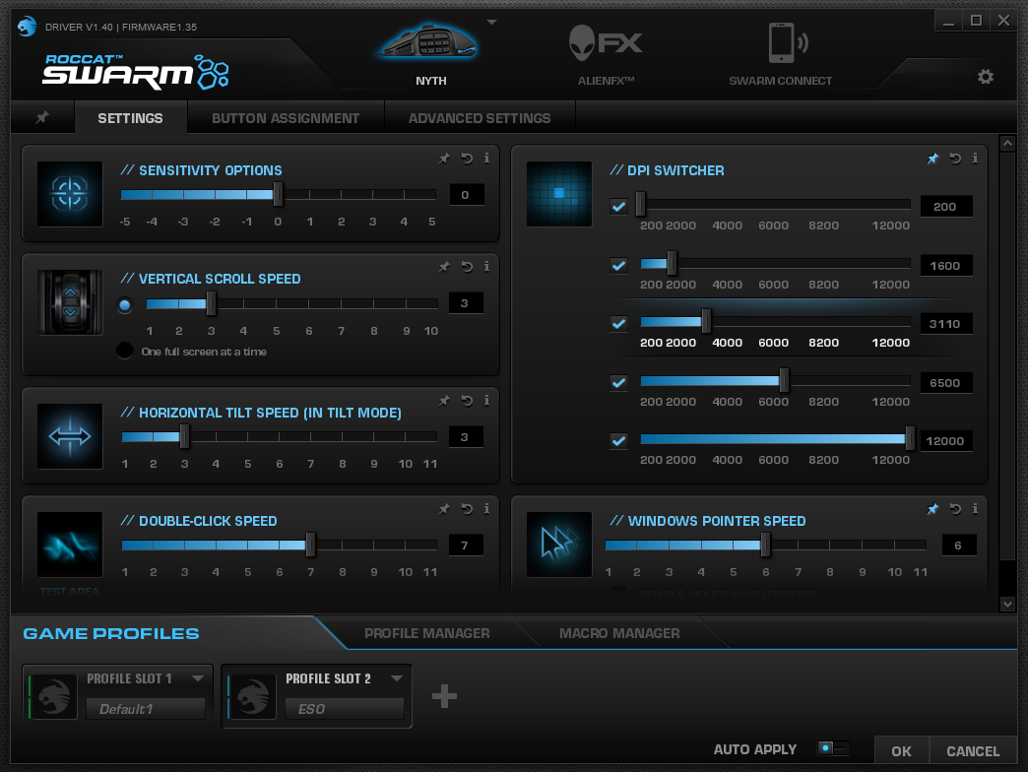The height and width of the screenshot is (772, 1028).
Task: Unpin the DPI Switcher panel
Action: point(932,158)
